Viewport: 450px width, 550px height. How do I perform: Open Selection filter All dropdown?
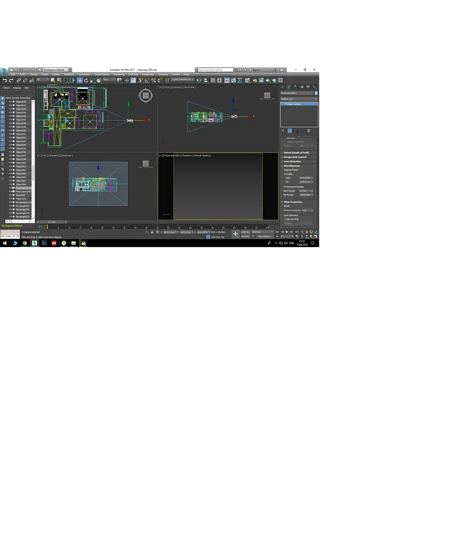[43, 80]
